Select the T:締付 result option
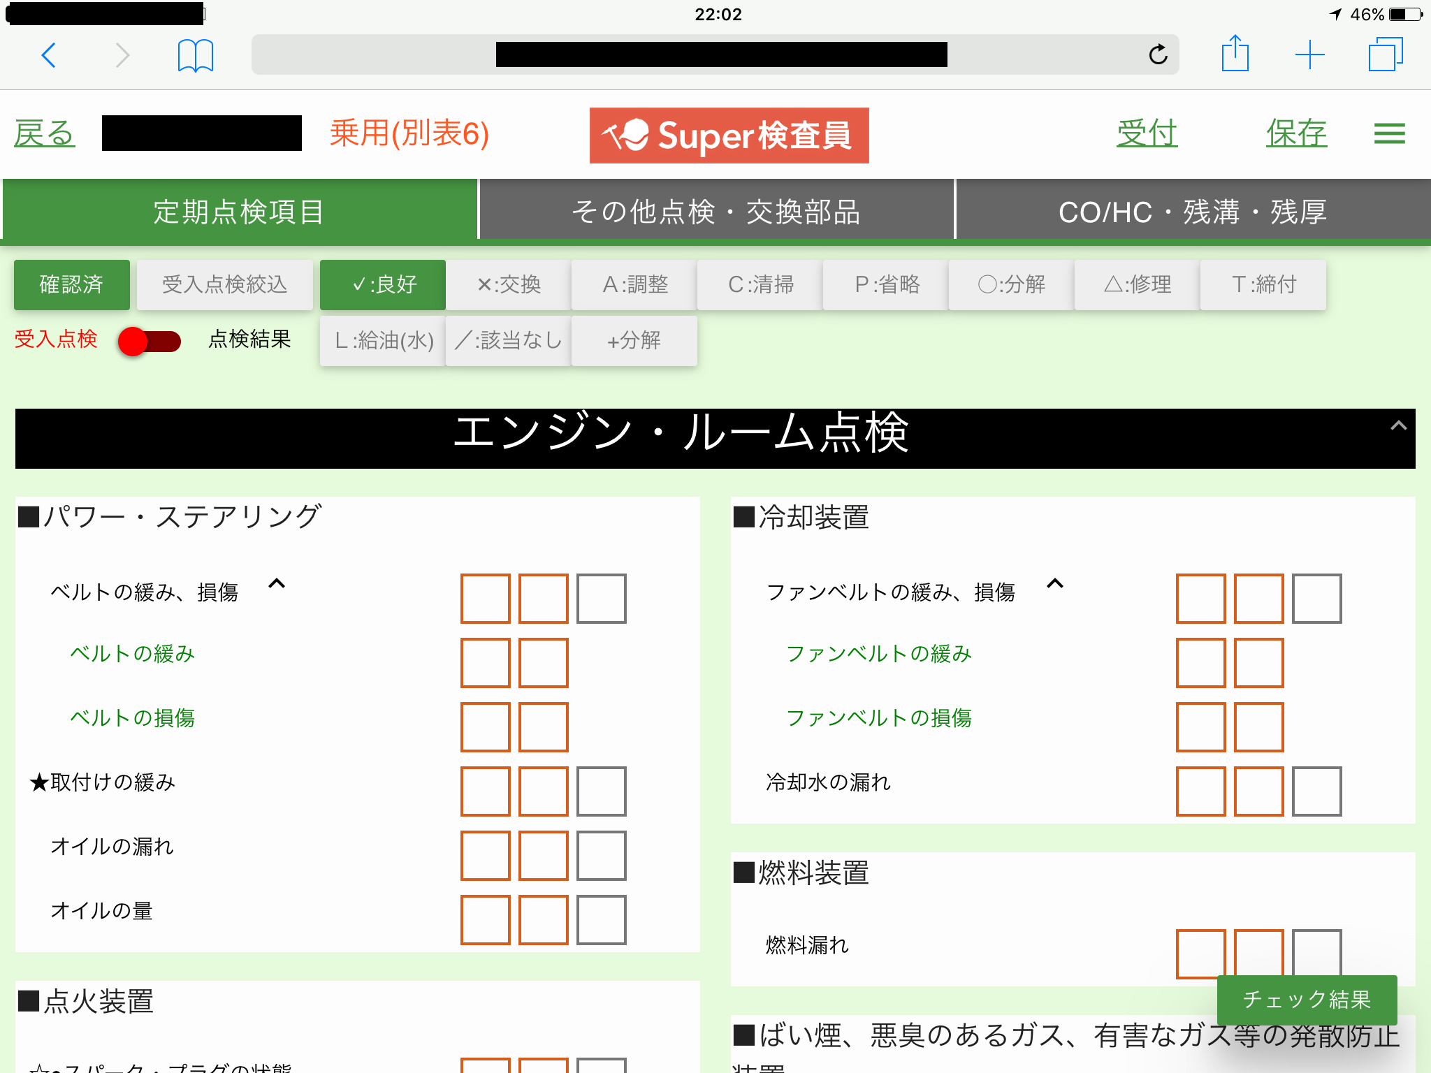This screenshot has width=1431, height=1073. (x=1263, y=284)
